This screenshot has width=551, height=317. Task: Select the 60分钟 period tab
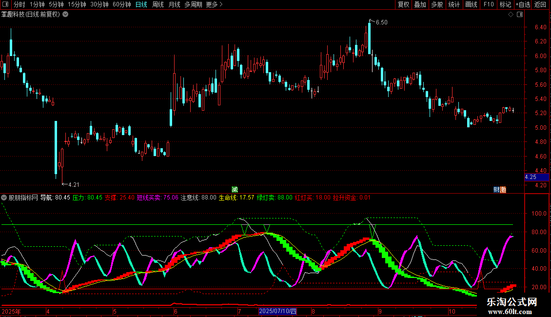(x=122, y=4)
